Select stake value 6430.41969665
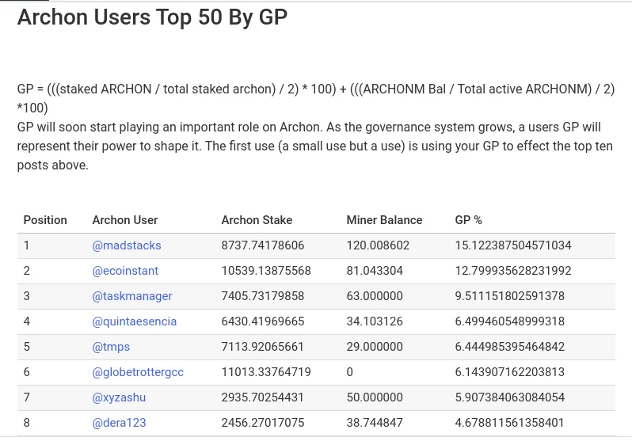 tap(263, 321)
